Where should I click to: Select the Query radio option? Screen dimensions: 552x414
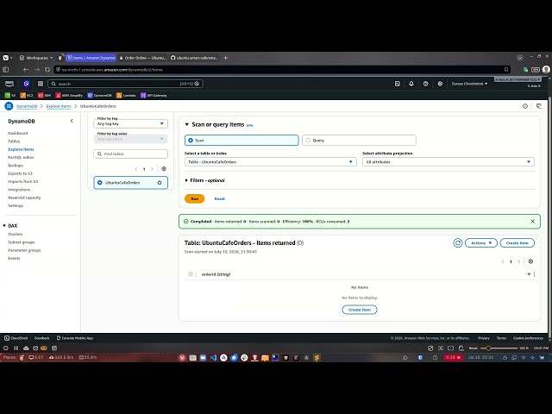(x=308, y=140)
